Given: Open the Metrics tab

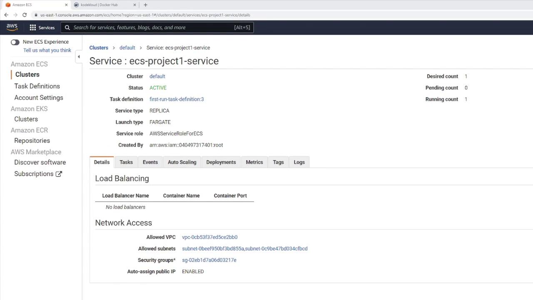Looking at the screenshot, I should 254,162.
